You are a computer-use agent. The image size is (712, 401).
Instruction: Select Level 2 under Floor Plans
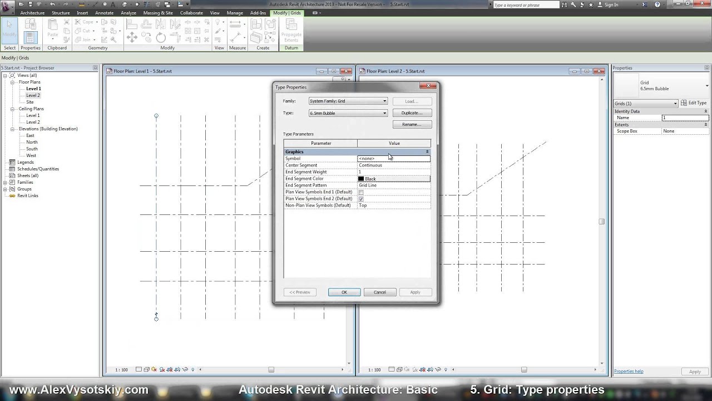[33, 95]
